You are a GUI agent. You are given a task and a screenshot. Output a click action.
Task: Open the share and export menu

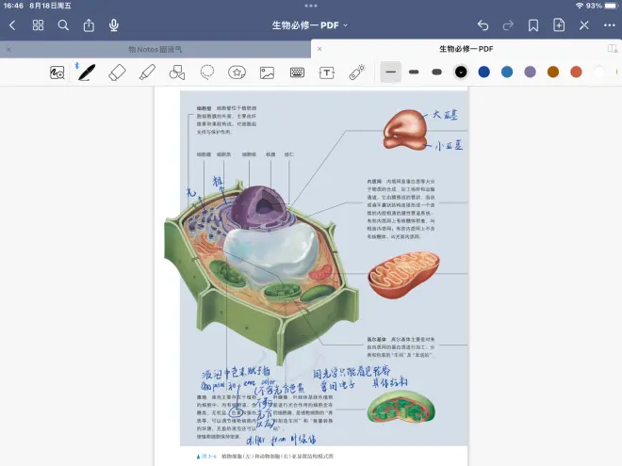[89, 25]
